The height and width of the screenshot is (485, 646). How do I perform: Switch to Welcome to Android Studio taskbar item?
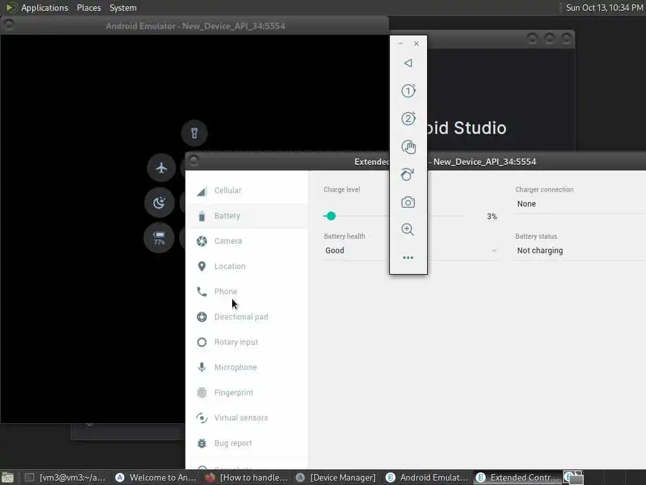156,477
